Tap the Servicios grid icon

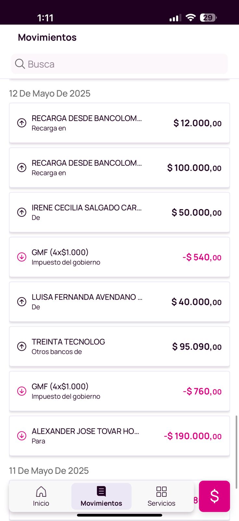pos(161,491)
